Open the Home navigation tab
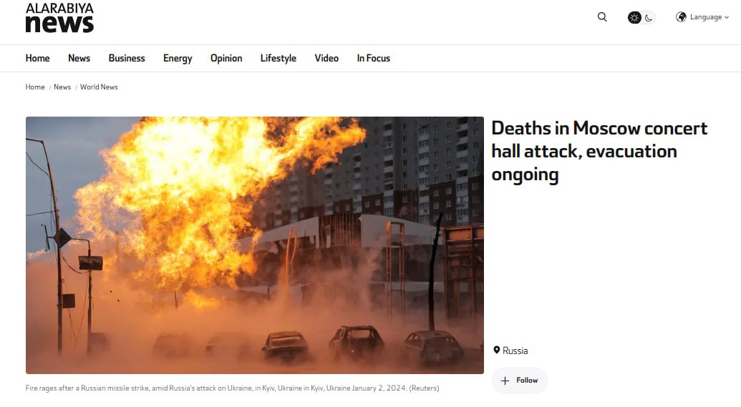 coord(37,58)
